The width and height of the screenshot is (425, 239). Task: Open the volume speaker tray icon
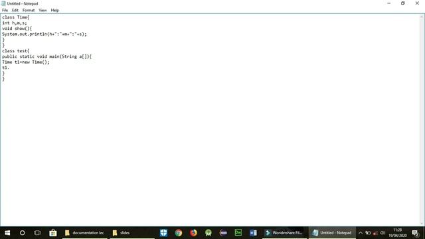pyautogui.click(x=382, y=233)
